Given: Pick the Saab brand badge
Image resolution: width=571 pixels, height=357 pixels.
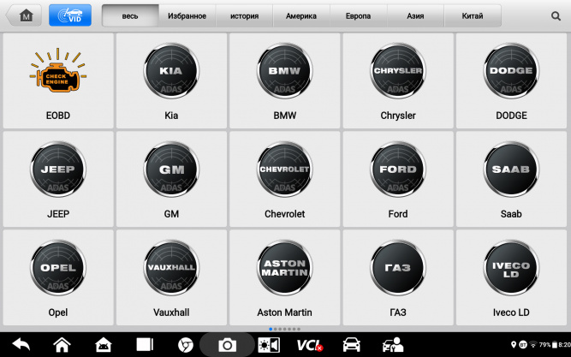Looking at the screenshot, I should [511, 170].
